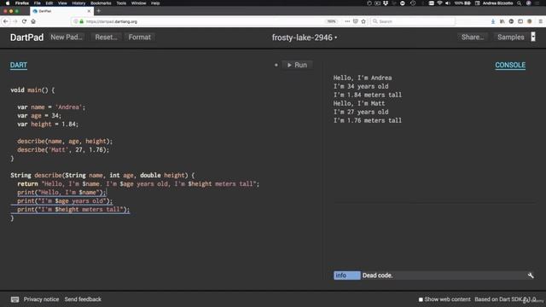Open the Firefox hamburger menu
Screen dimensions: 546x307
[540, 21]
